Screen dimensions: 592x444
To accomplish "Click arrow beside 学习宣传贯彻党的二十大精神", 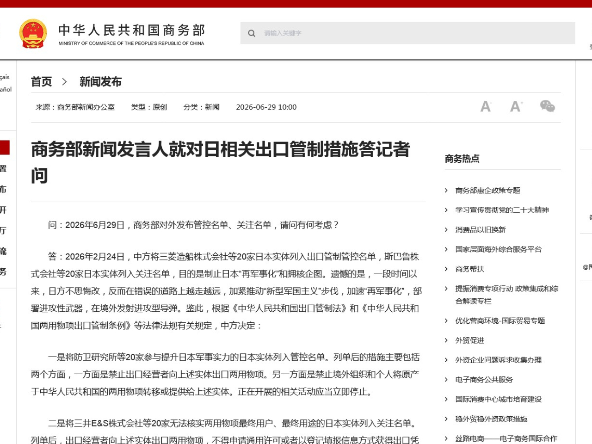I will [x=446, y=210].
